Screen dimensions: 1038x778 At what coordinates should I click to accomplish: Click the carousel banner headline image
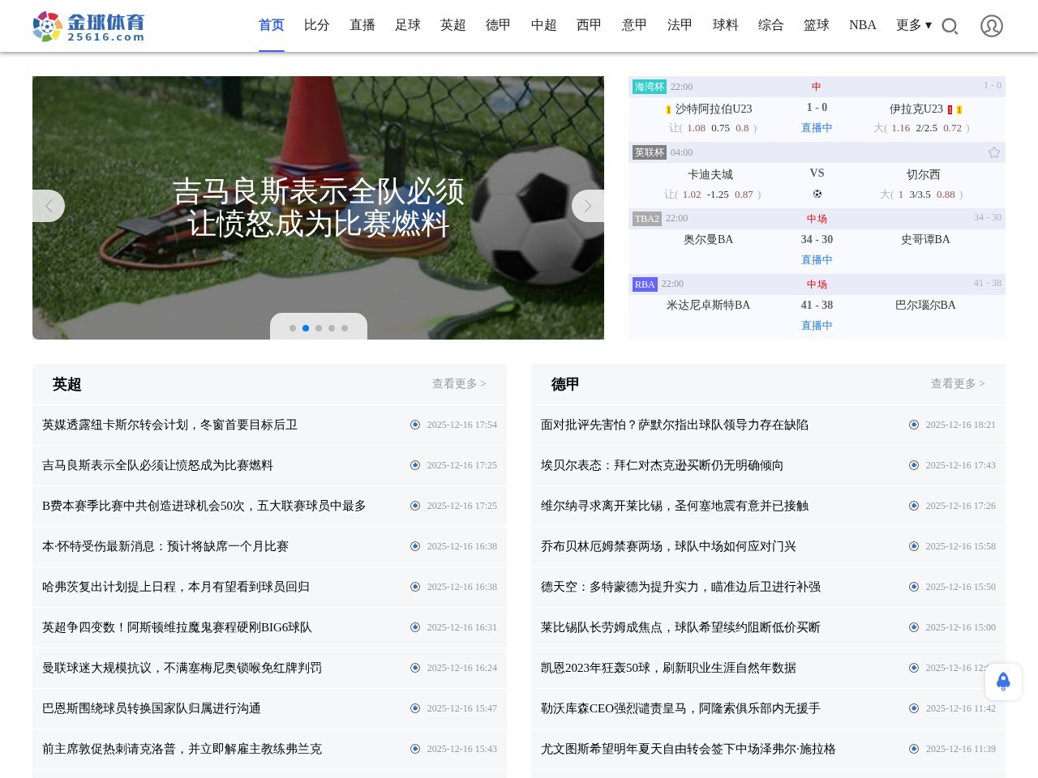[318, 207]
